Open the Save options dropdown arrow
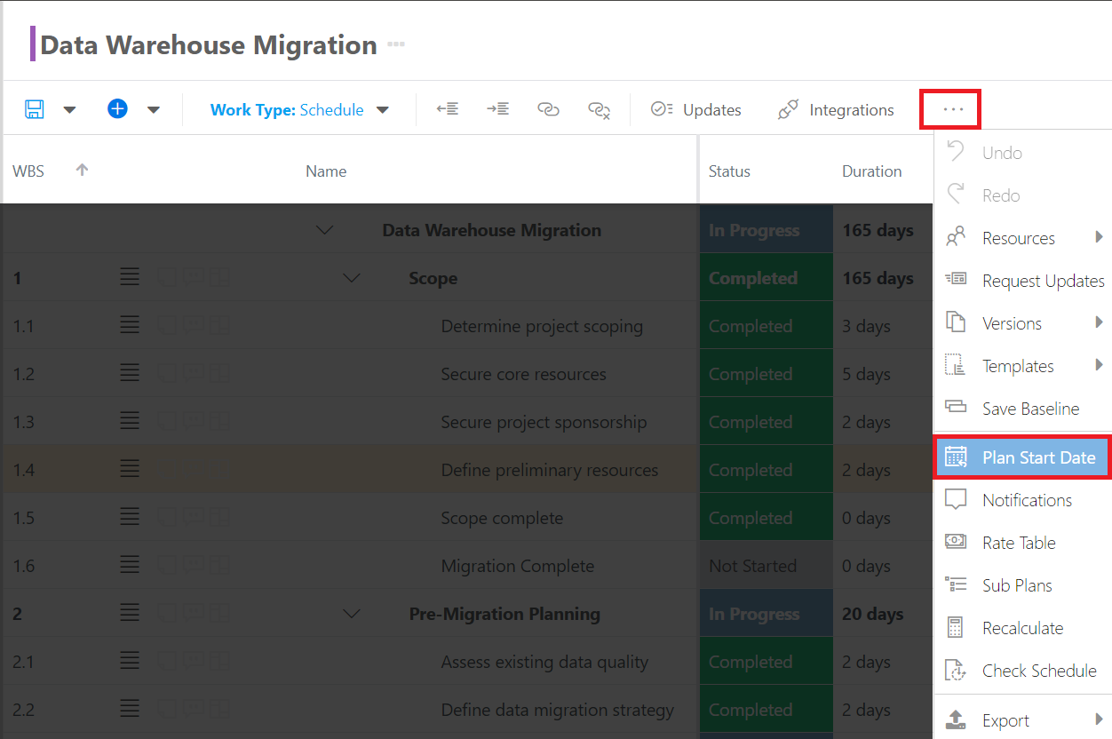The height and width of the screenshot is (739, 1112). click(x=69, y=110)
